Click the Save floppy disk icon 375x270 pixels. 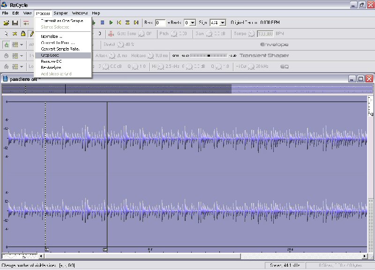(15, 22)
